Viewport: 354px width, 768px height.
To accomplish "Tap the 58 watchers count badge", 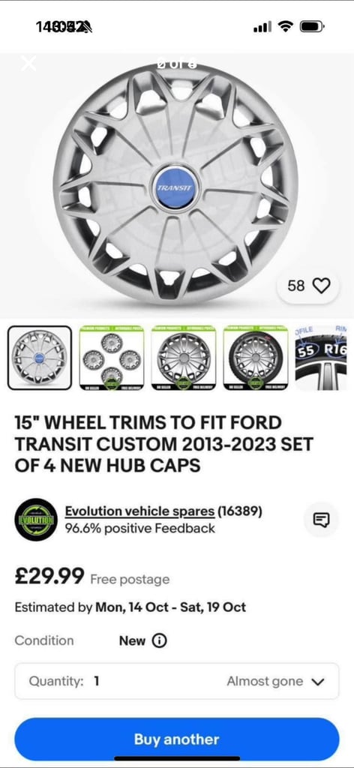I will tap(308, 286).
